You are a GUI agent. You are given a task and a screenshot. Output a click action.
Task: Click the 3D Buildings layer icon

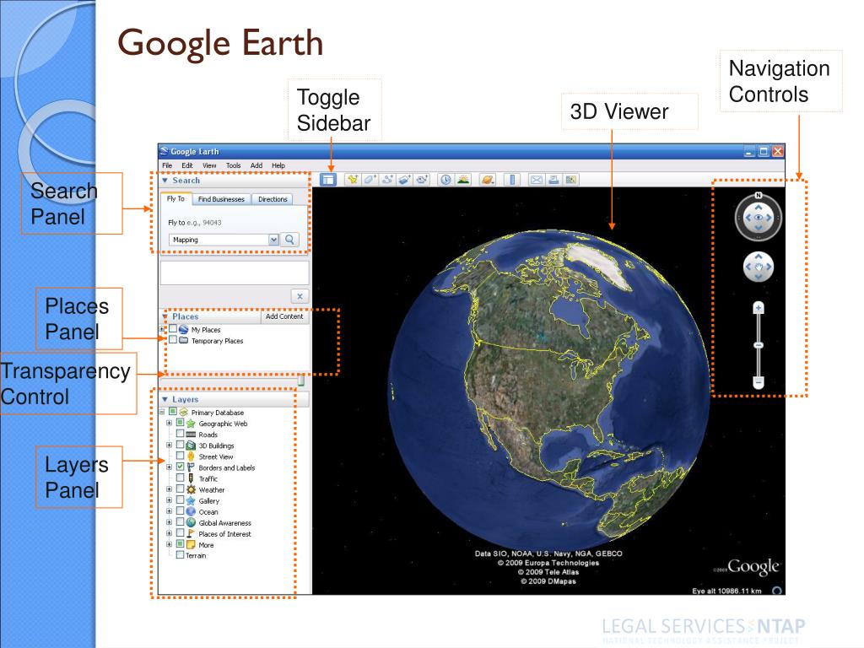[x=191, y=445]
